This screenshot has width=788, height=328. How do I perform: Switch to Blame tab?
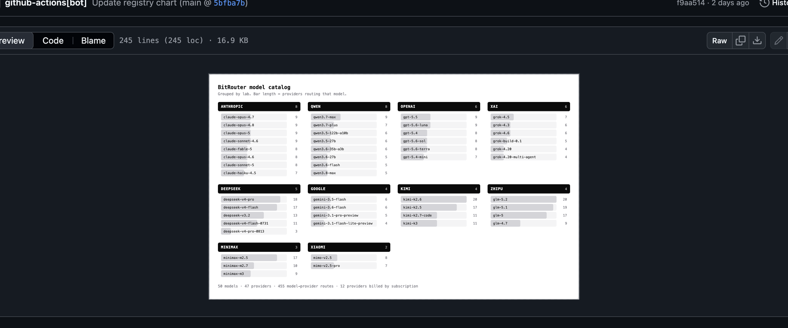pyautogui.click(x=93, y=41)
